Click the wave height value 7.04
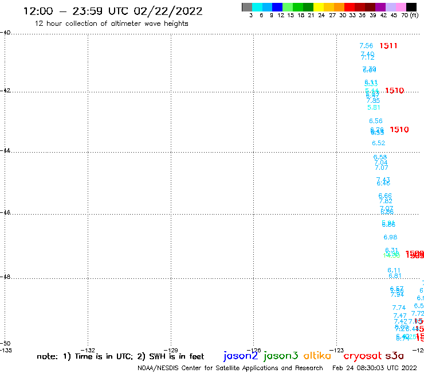The width and height of the screenshot is (424, 373). pyautogui.click(x=381, y=162)
